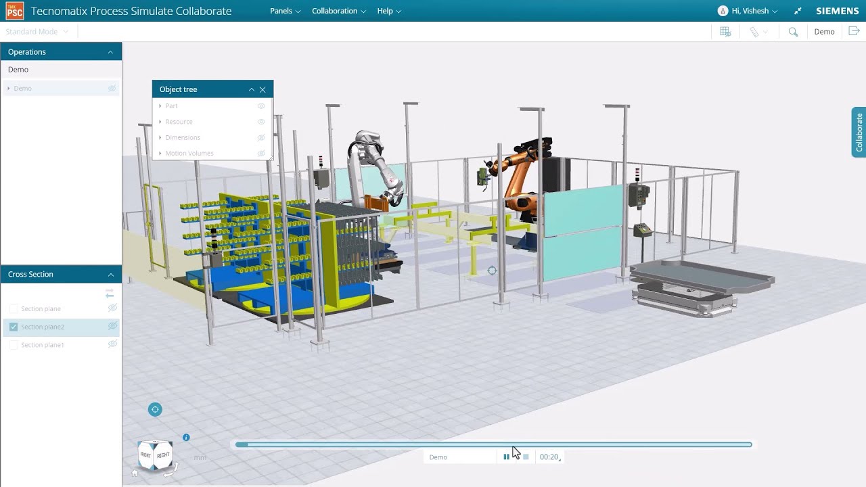Click the user avatar icon
Viewport: 866px width, 487px height.
coord(723,11)
